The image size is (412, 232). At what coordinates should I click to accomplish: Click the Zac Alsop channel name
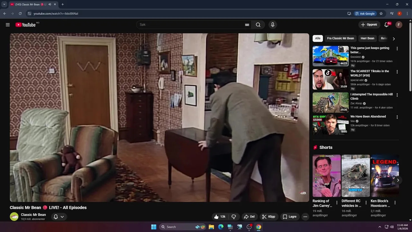[x=356, y=103]
